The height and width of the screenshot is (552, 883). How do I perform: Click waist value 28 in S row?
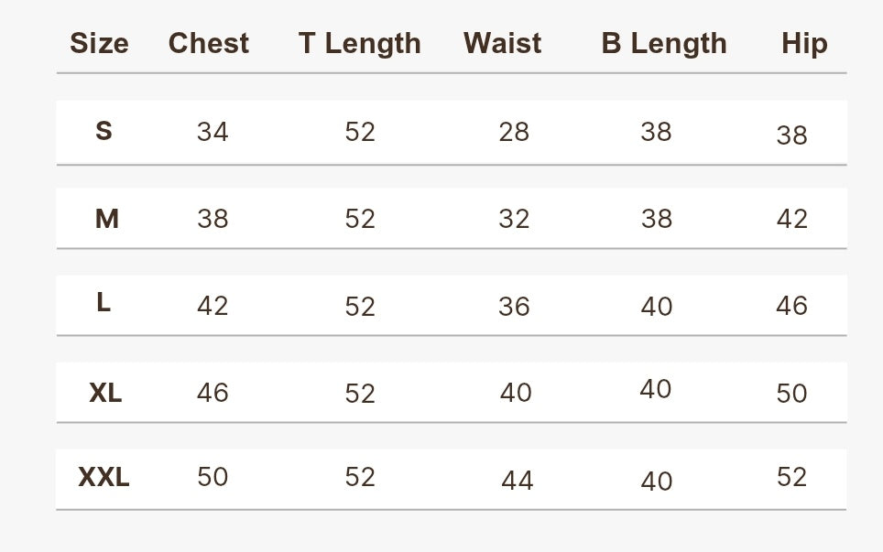coord(514,132)
